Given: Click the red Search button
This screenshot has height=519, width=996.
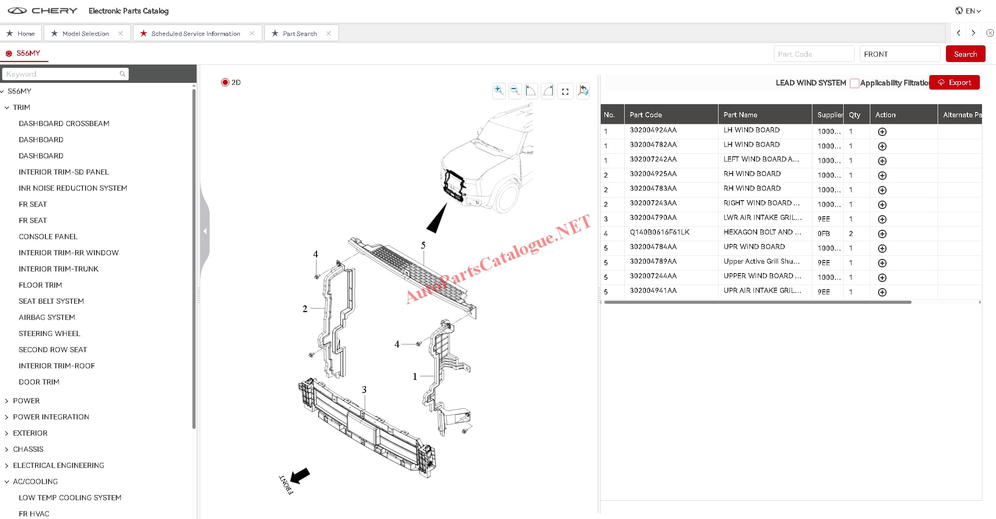Looking at the screenshot, I should click(965, 54).
